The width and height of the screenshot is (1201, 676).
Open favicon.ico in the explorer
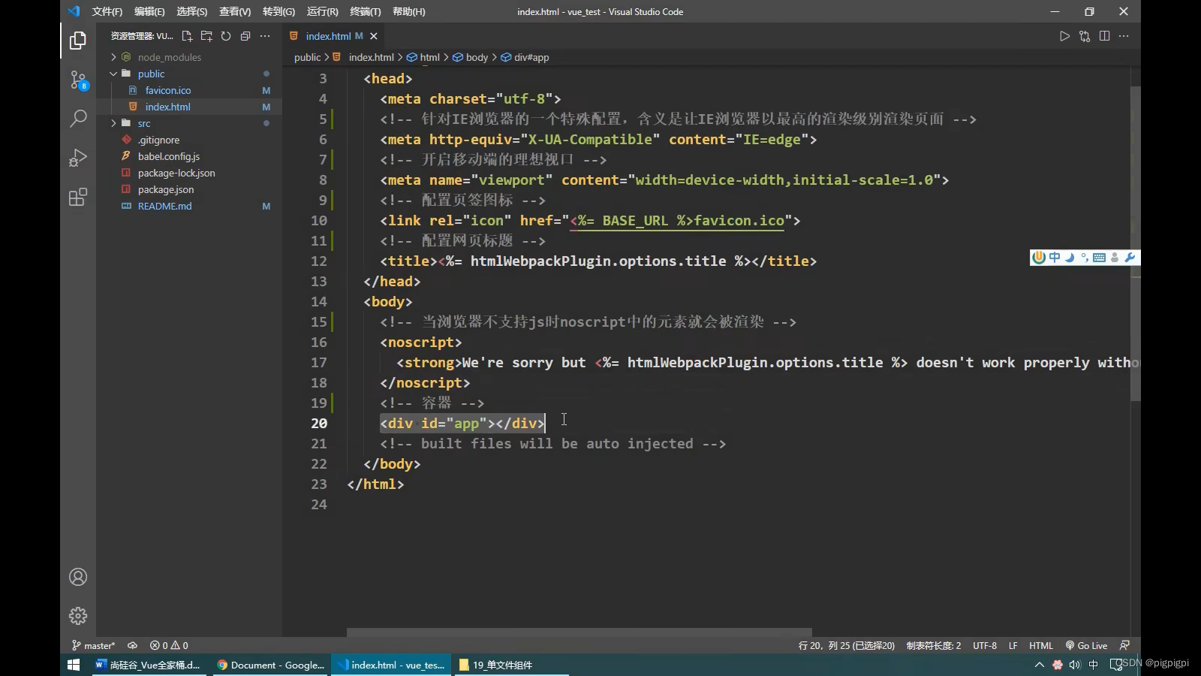188,90
